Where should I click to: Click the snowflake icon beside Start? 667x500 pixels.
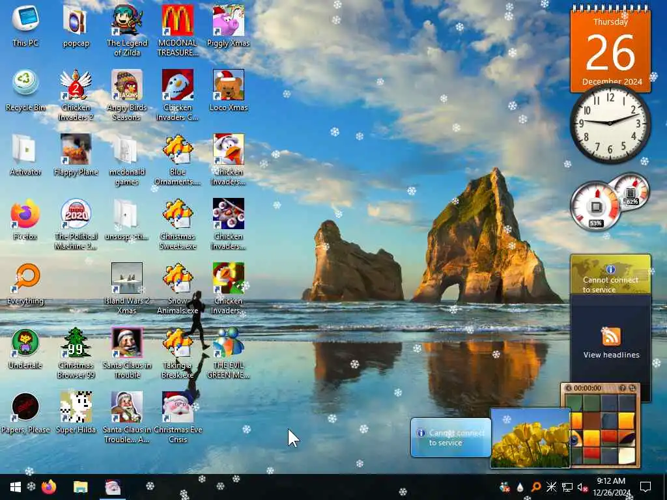tap(31, 487)
